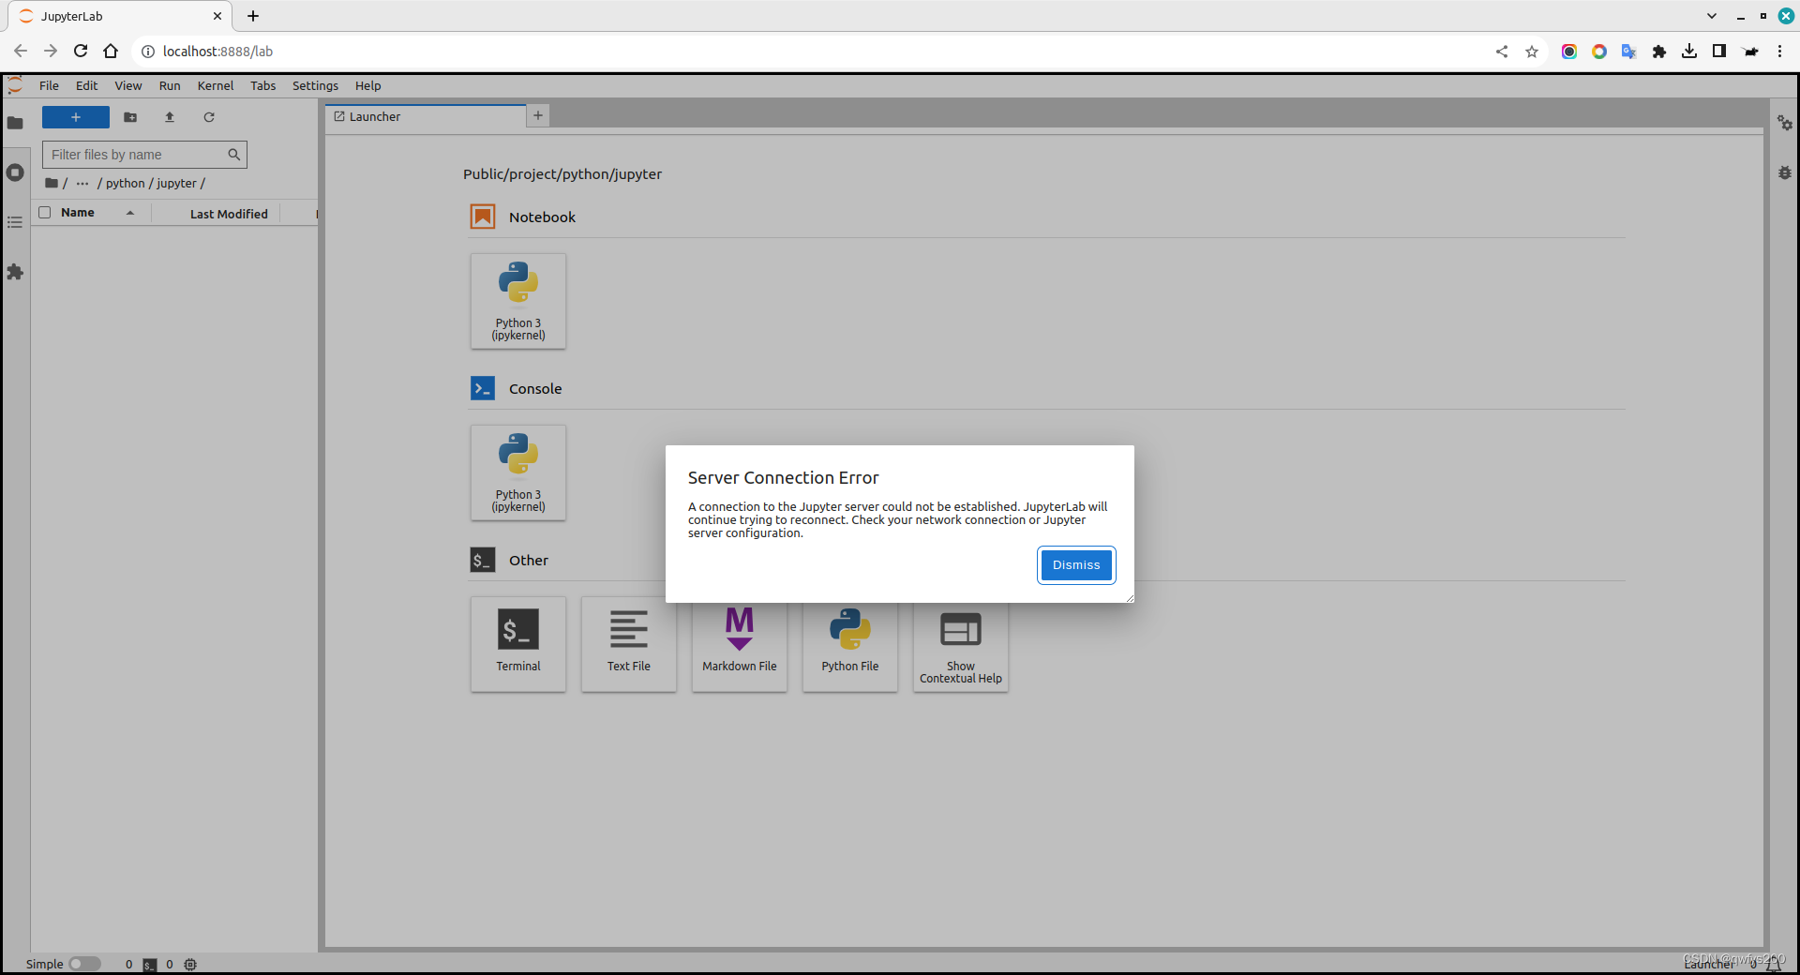
Task: Open the tab search chevron dropdown
Action: (1712, 16)
